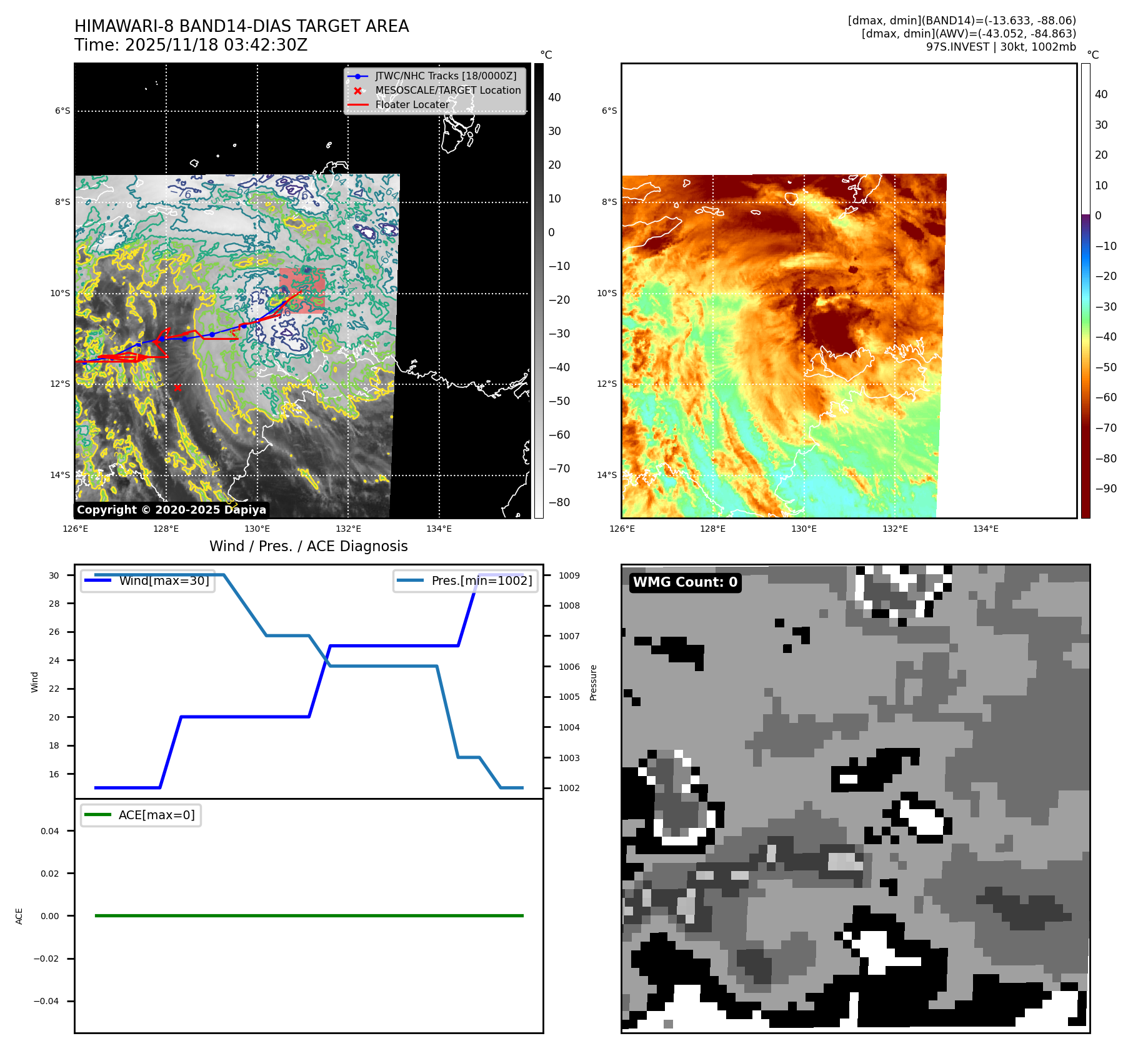Click the green ACE line swatch in the legend
This screenshot has height=1056, width=1133.
pyautogui.click(x=97, y=815)
